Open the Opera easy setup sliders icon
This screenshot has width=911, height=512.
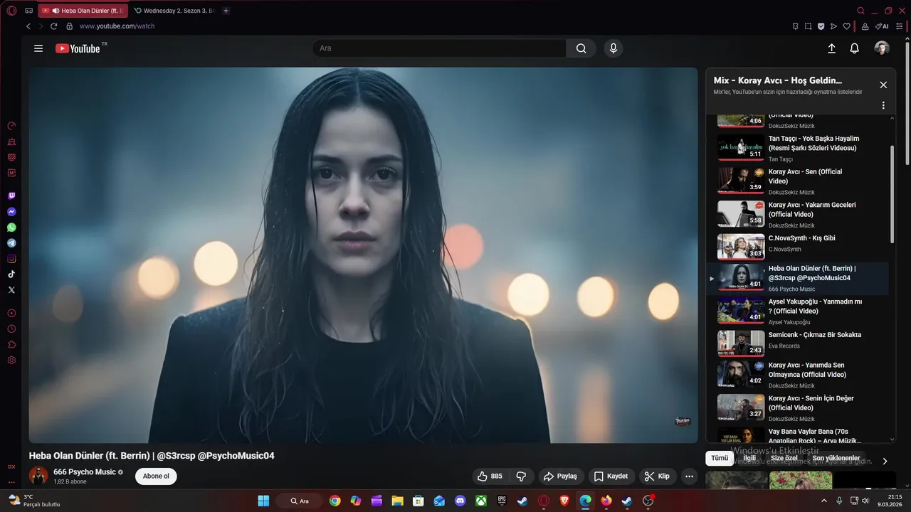coord(900,26)
